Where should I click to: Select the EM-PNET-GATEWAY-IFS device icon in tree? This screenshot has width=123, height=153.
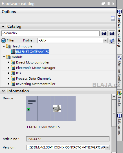13,52
